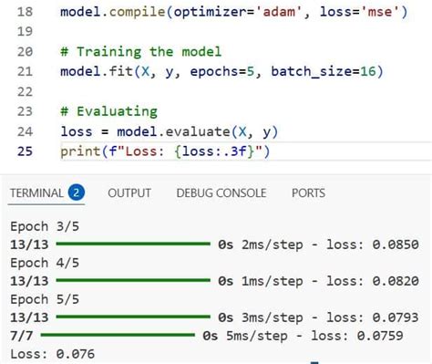Click the model.fit(X, y, epochs=5) line
Viewport: 432px width, 364px height.
tap(221, 72)
